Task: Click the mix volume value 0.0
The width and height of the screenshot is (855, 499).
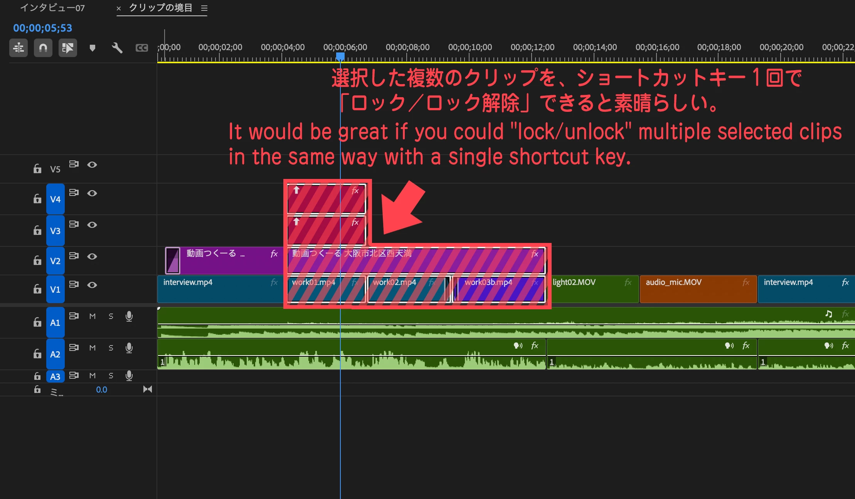Action: click(101, 390)
